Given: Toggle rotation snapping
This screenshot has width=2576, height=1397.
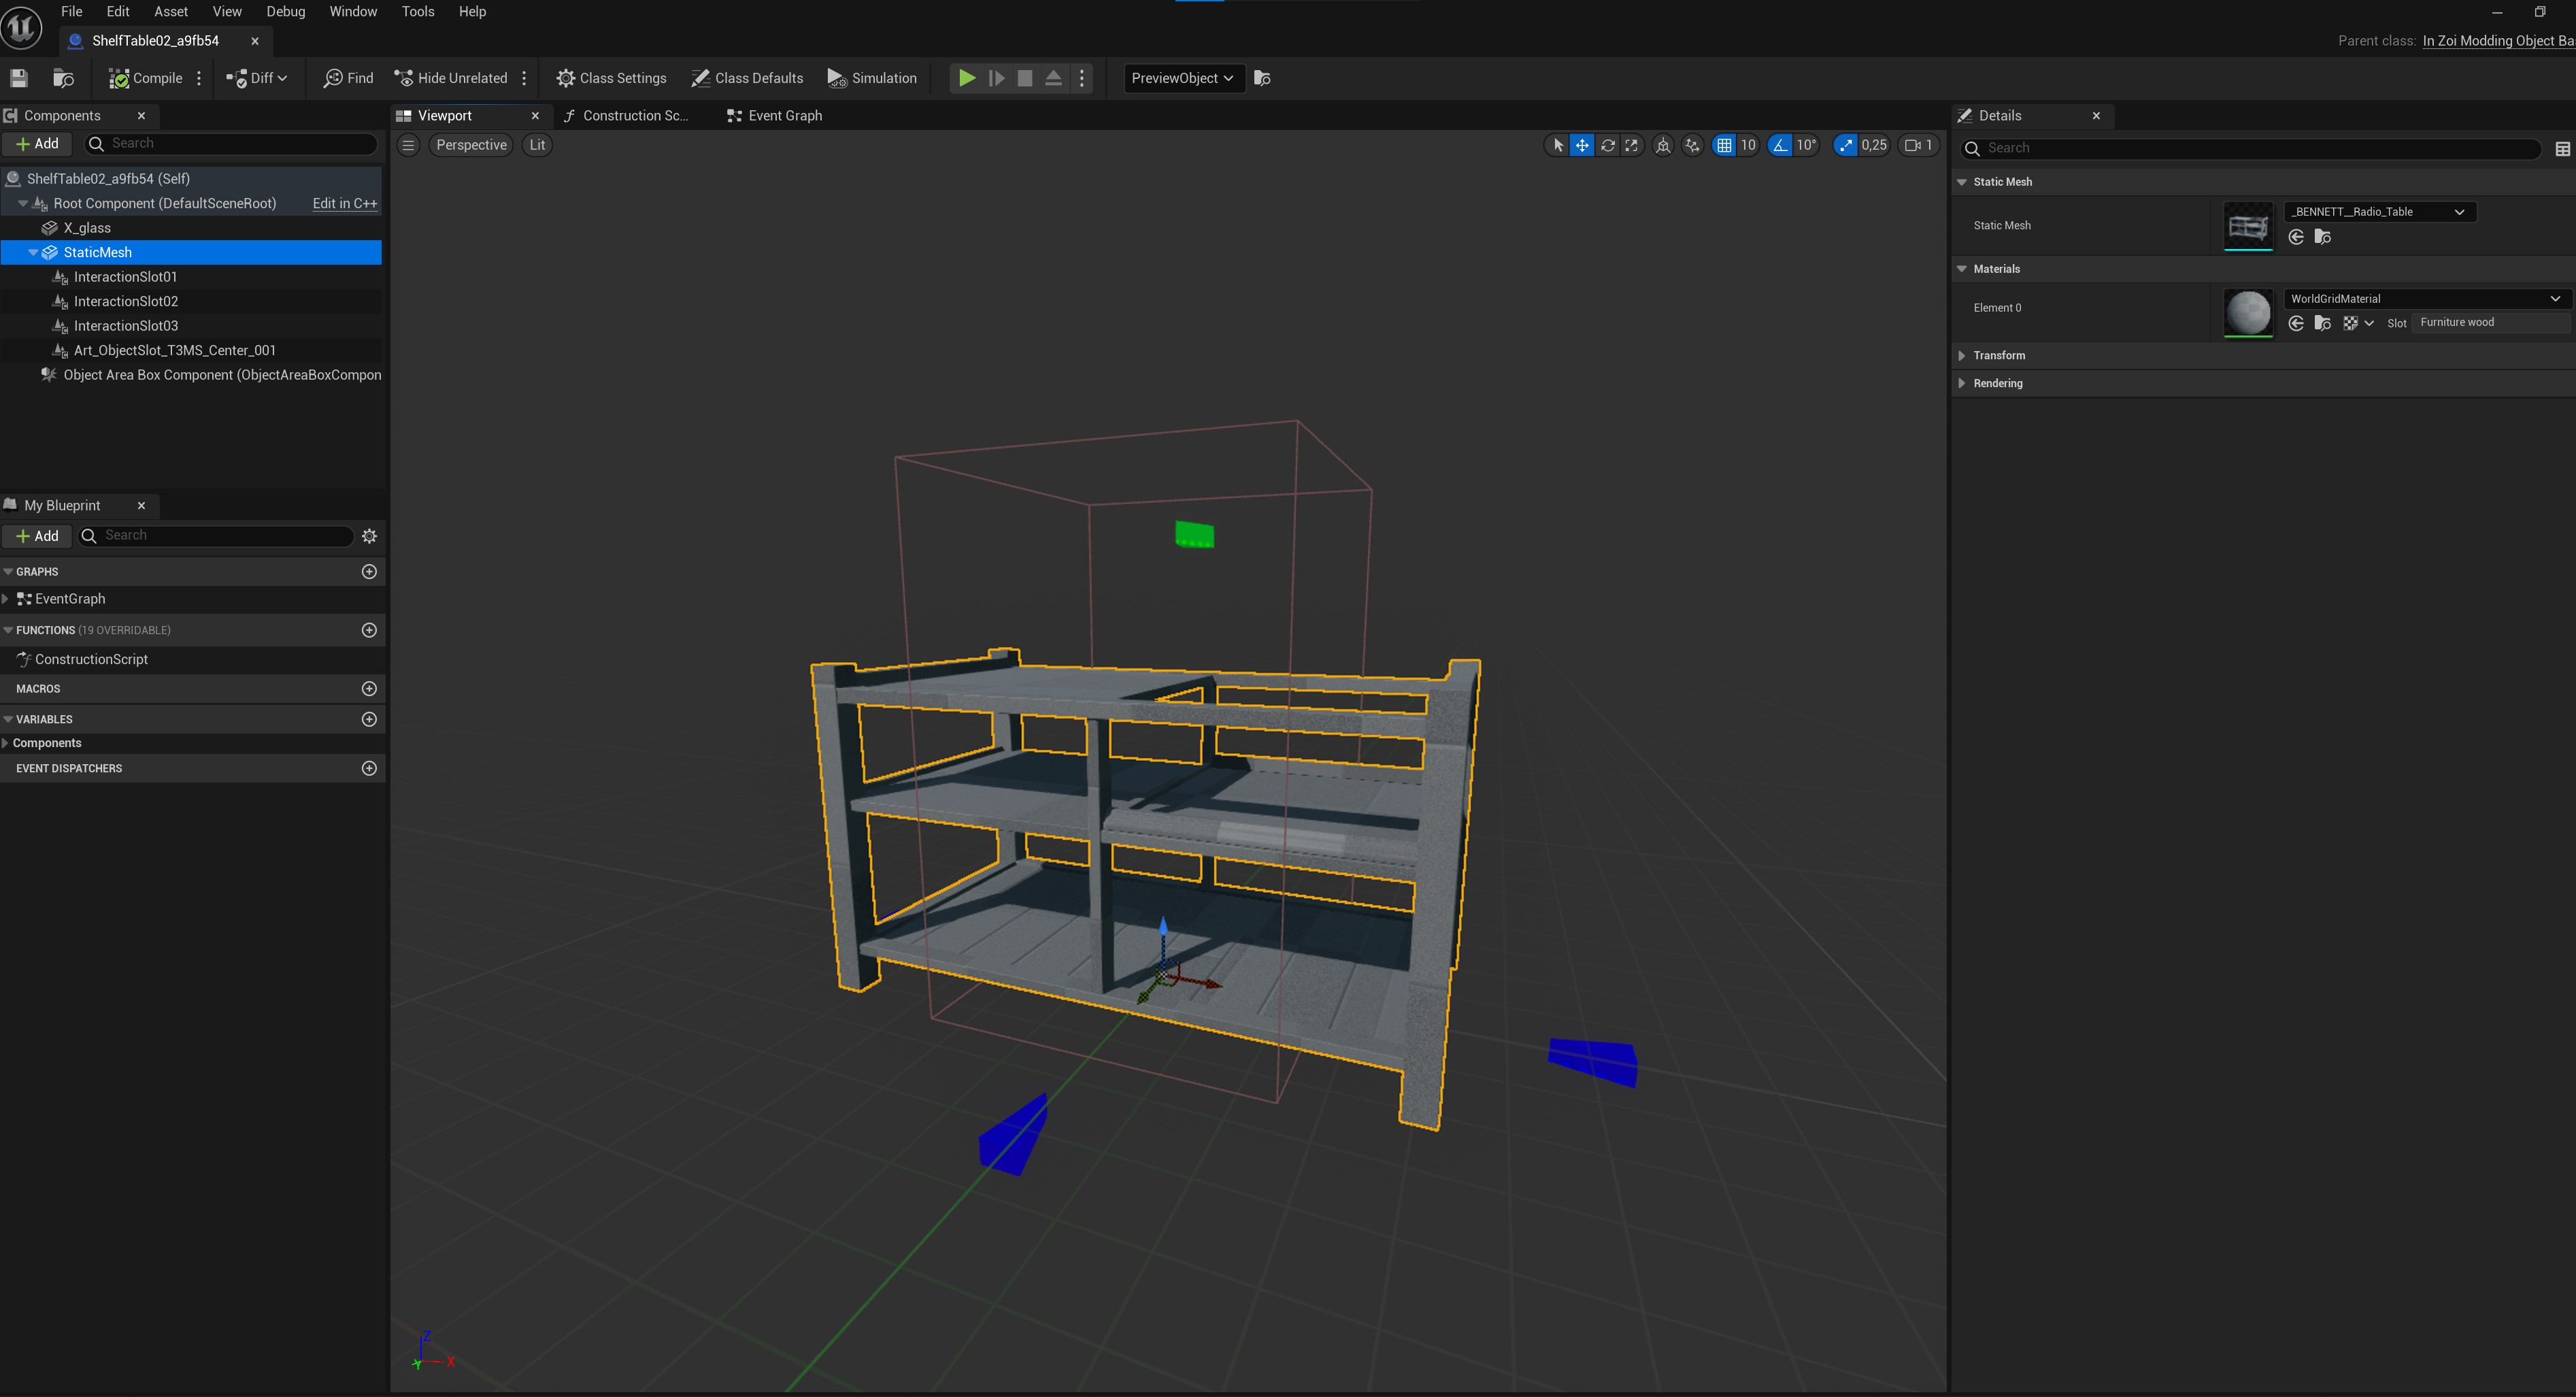Looking at the screenshot, I should [1780, 145].
